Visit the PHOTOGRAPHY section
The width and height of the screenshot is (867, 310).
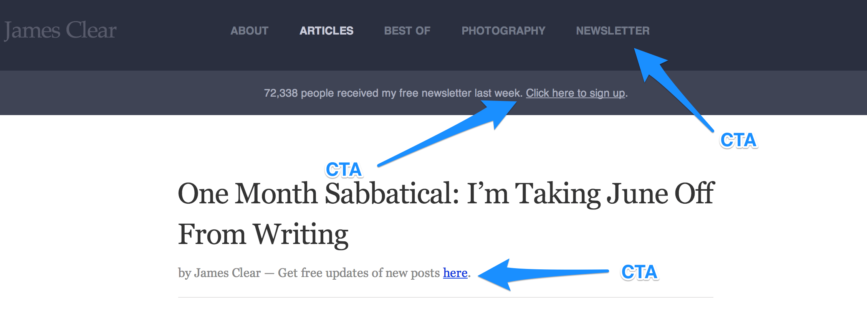[503, 31]
